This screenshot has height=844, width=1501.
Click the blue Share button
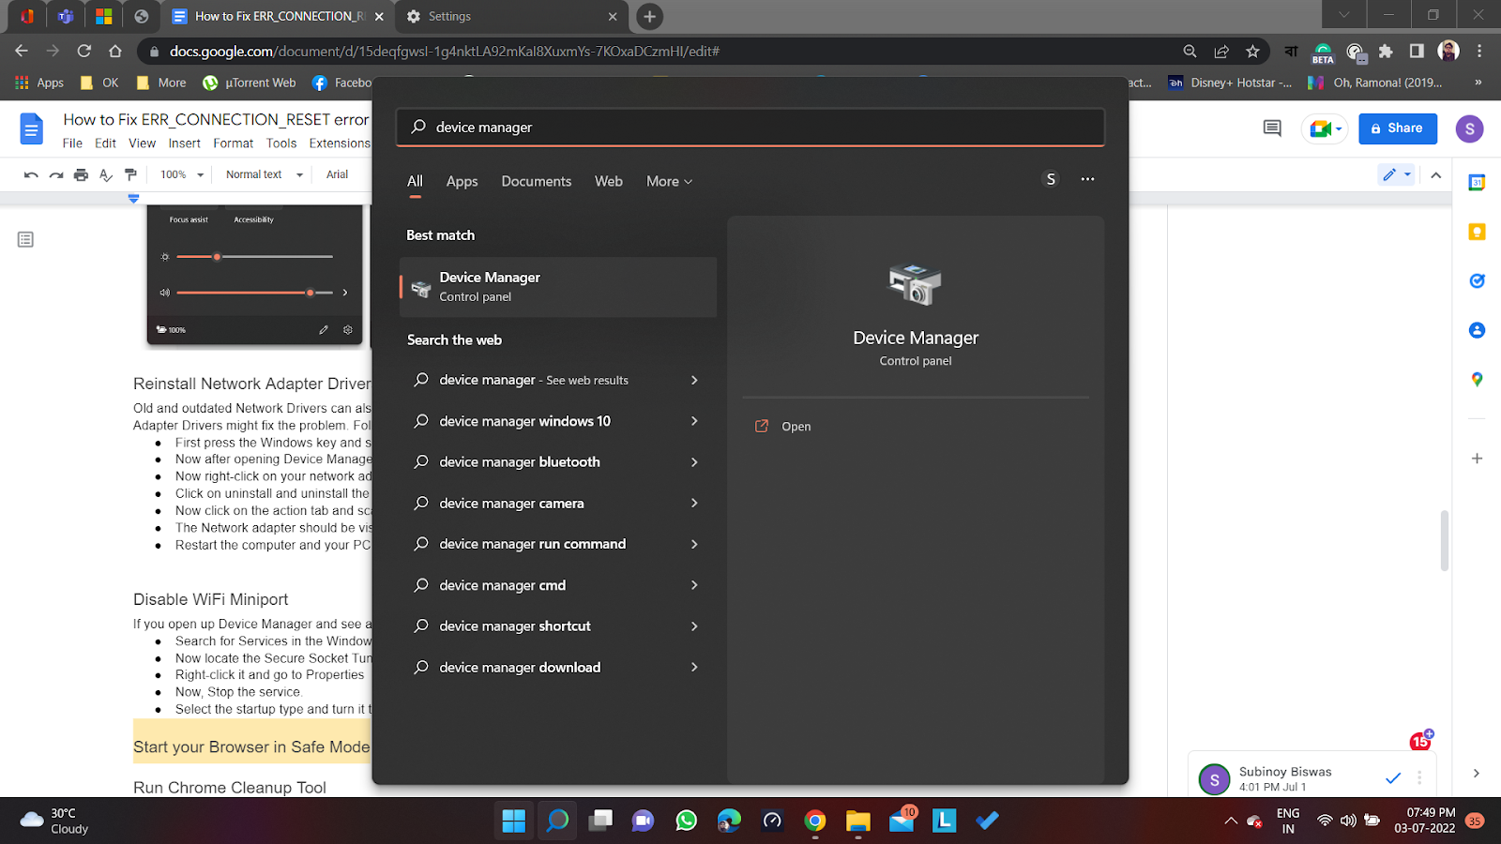pos(1397,128)
